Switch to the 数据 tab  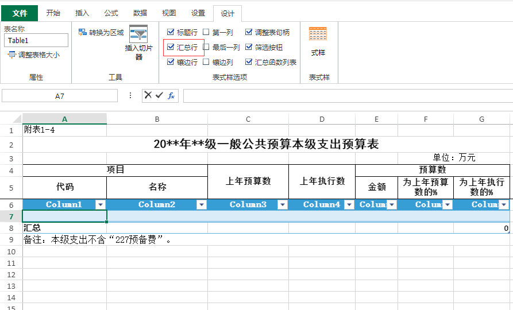140,13
